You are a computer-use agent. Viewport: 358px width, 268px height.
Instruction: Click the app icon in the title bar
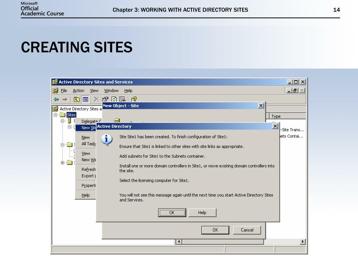[x=55, y=82]
